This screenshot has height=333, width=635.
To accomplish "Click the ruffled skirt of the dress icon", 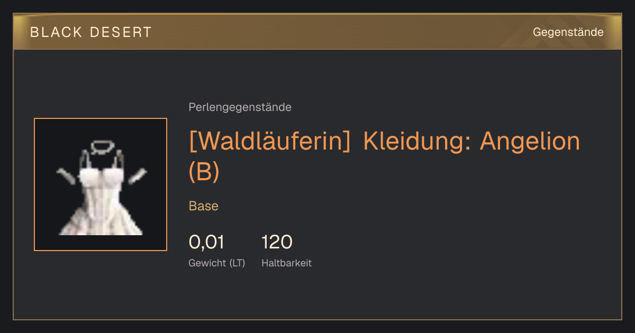I will click(101, 219).
